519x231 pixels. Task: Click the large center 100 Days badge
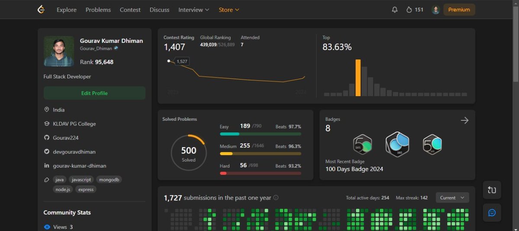pos(397,144)
